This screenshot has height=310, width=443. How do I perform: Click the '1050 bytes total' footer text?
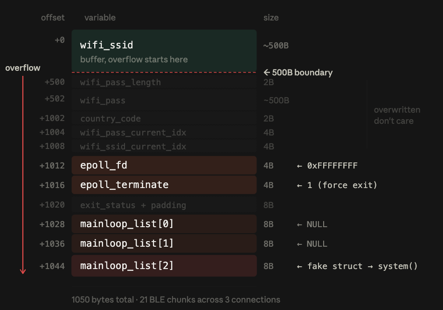(x=103, y=300)
